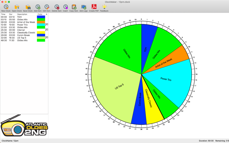Add a new item to the clock
Screen dimensions: 229x143
[37, 7]
